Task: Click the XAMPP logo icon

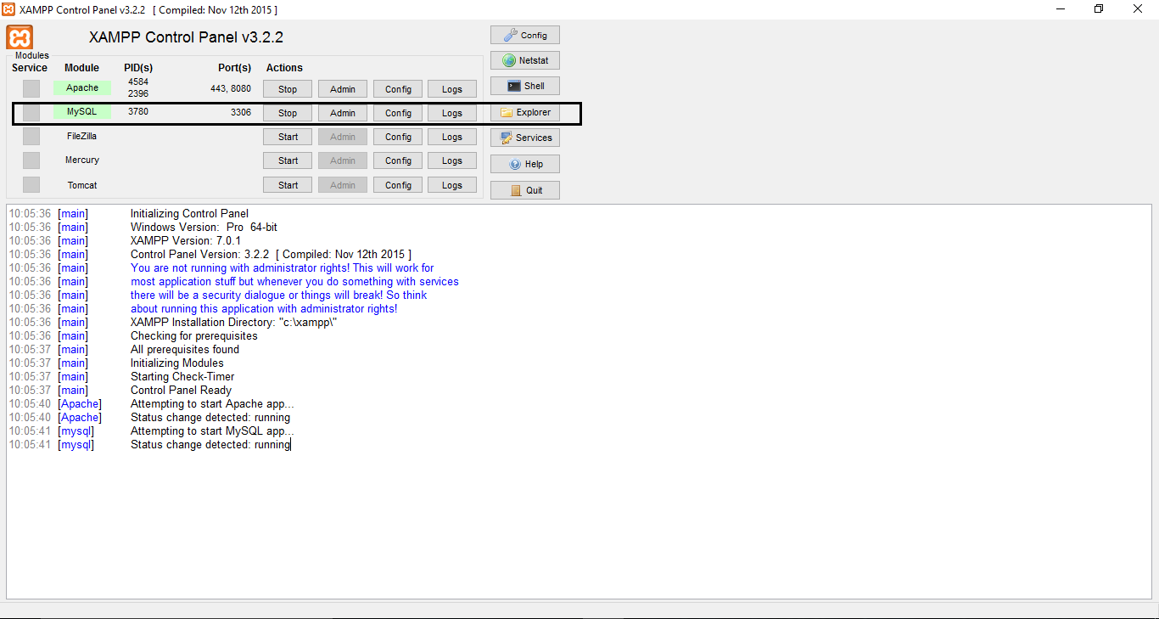Action: tap(20, 37)
